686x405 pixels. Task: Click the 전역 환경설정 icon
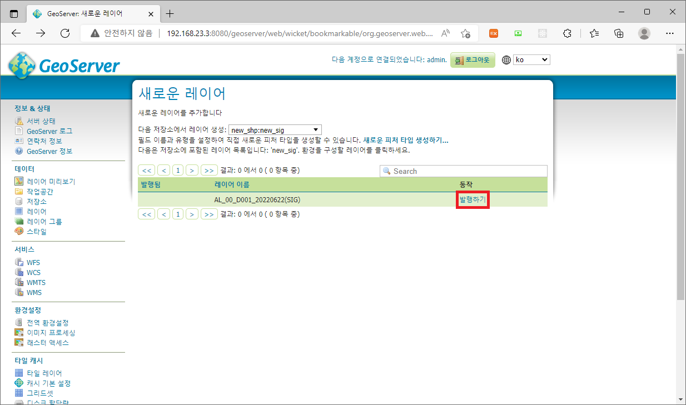[19, 322]
